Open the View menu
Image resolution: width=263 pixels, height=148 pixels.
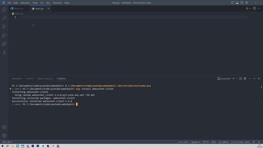pyautogui.click(x=35, y=3)
